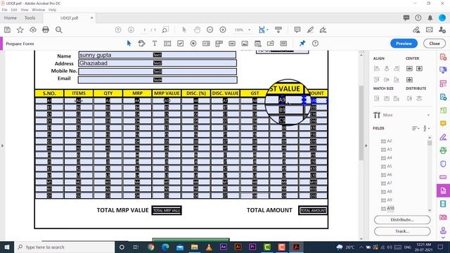Select field A10 in Fields list

(x=387, y=208)
